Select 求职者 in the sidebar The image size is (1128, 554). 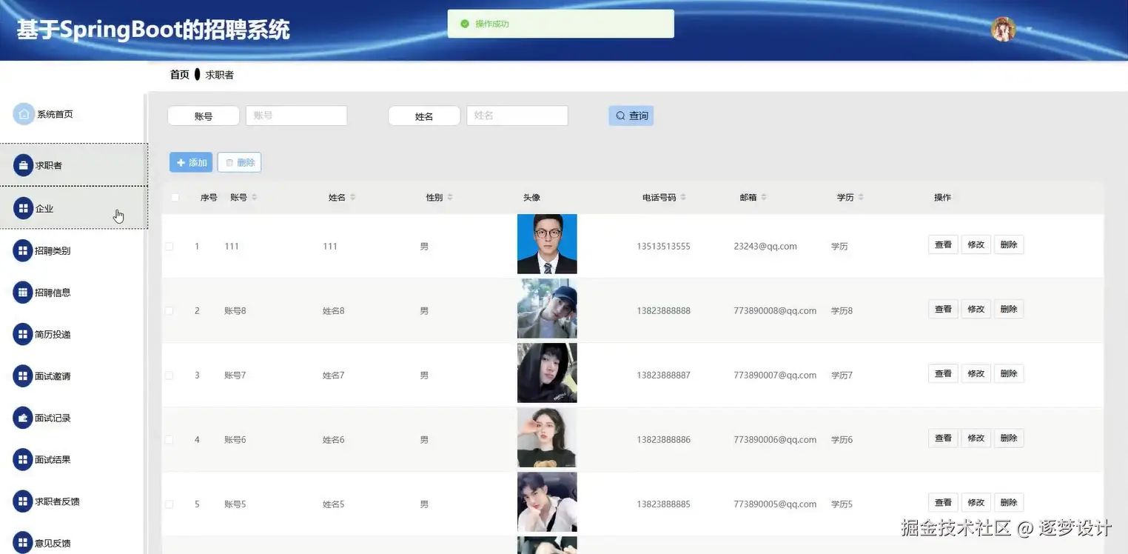[x=74, y=165]
